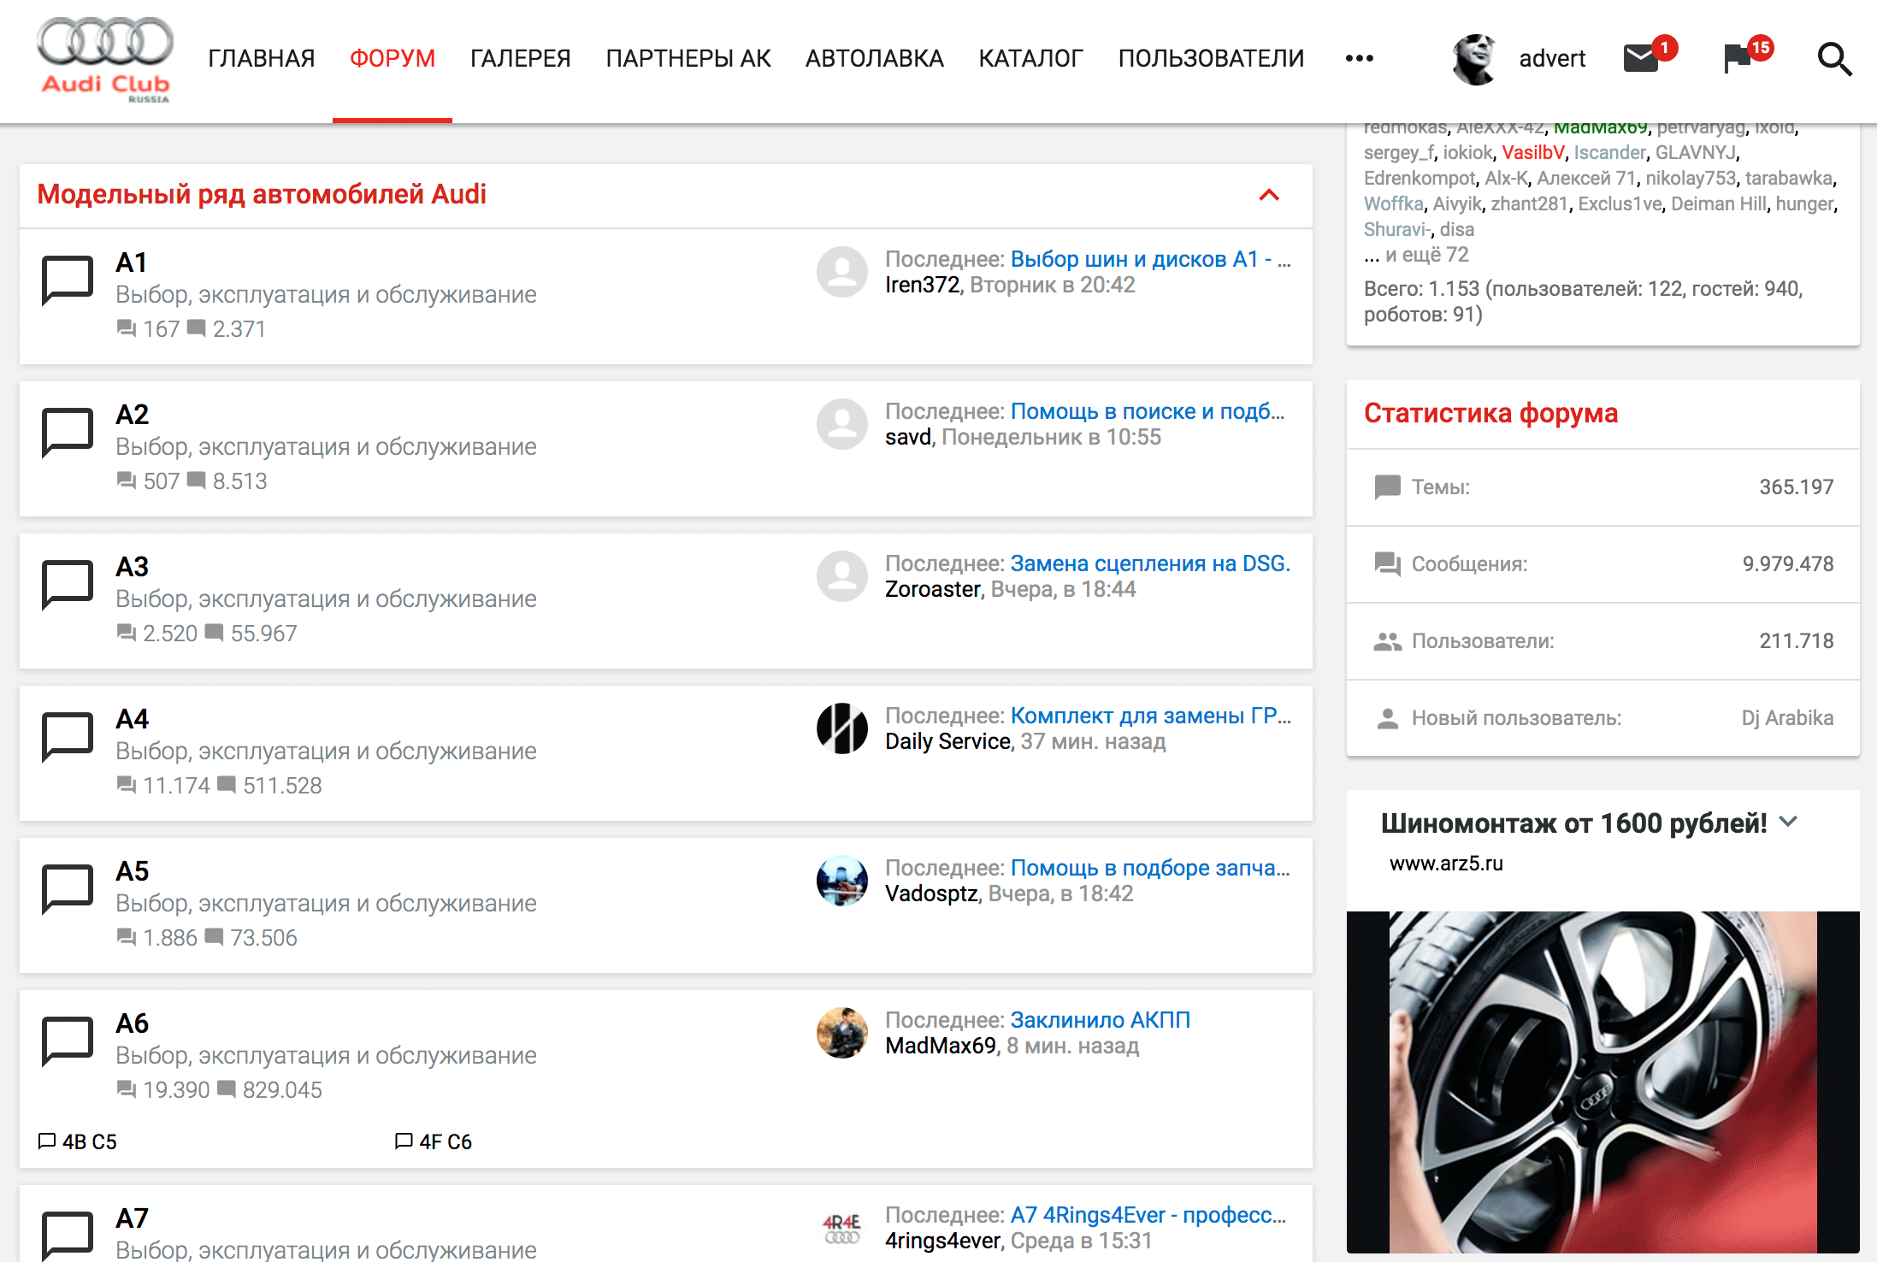Open the Статистика форума heading

tap(1490, 413)
